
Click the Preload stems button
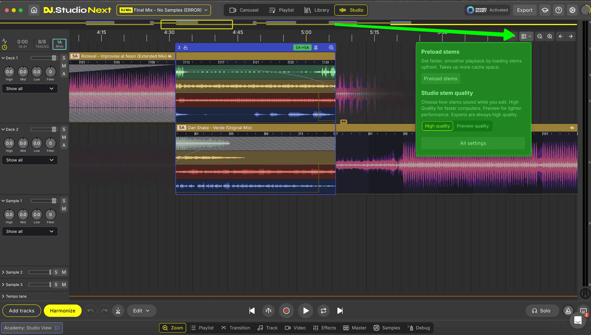(440, 79)
